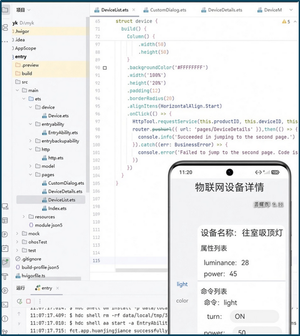Select the .preview folder
This screenshot has height=336, width=300.
(x=27, y=65)
